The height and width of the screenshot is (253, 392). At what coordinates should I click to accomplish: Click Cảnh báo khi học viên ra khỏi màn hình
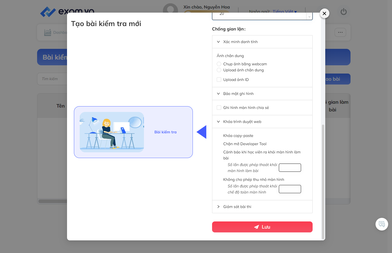pos(262,155)
